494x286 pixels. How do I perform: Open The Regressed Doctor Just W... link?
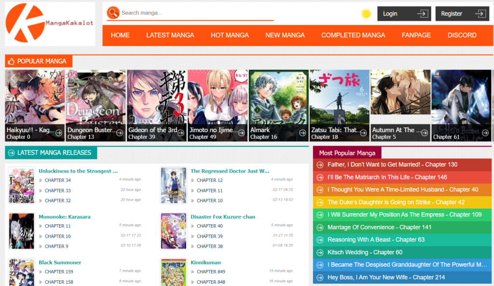coord(230,171)
